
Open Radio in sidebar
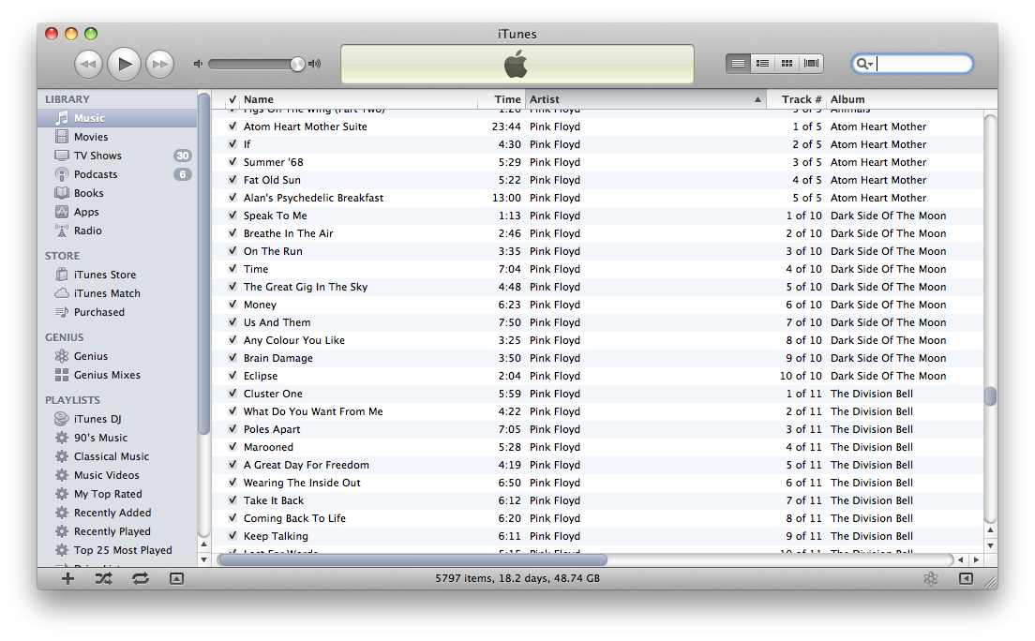(117, 231)
